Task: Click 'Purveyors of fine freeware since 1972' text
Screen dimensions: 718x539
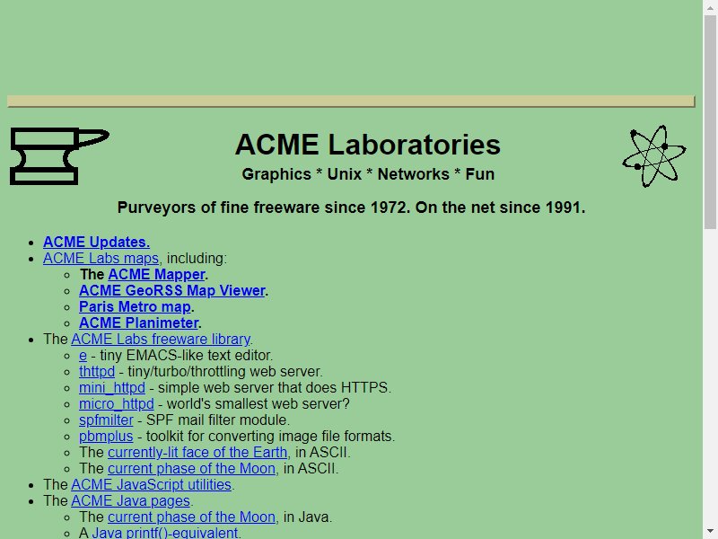Action: point(264,208)
